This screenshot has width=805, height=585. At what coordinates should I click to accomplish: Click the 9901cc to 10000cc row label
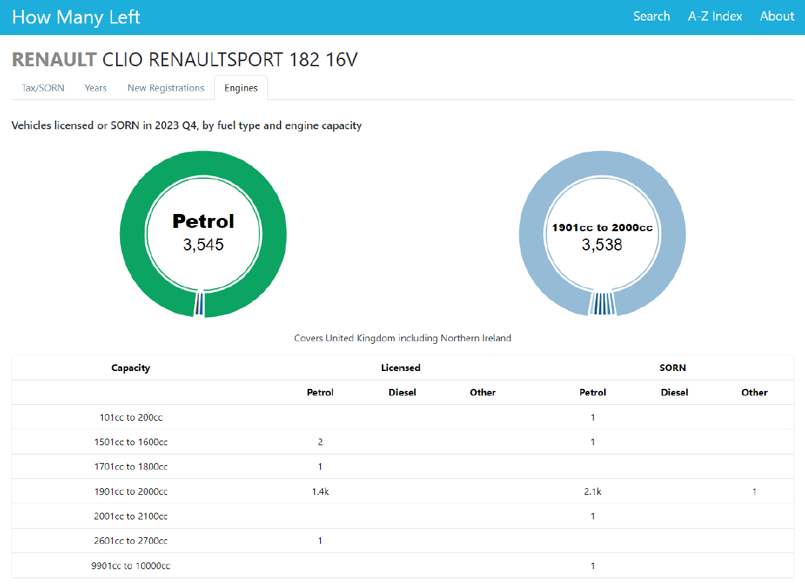coord(131,566)
